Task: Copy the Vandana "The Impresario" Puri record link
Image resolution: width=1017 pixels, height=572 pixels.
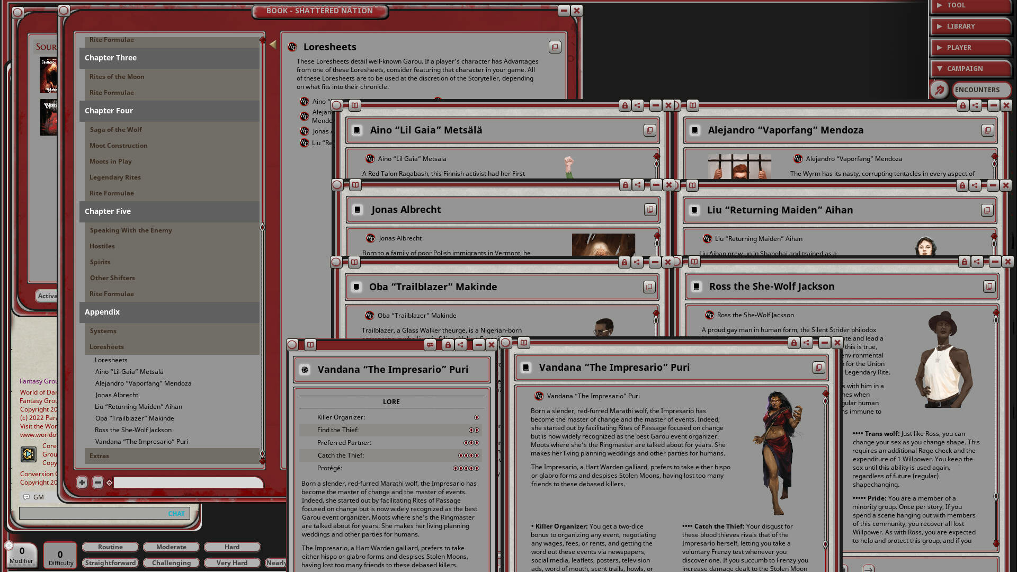Action: click(819, 368)
